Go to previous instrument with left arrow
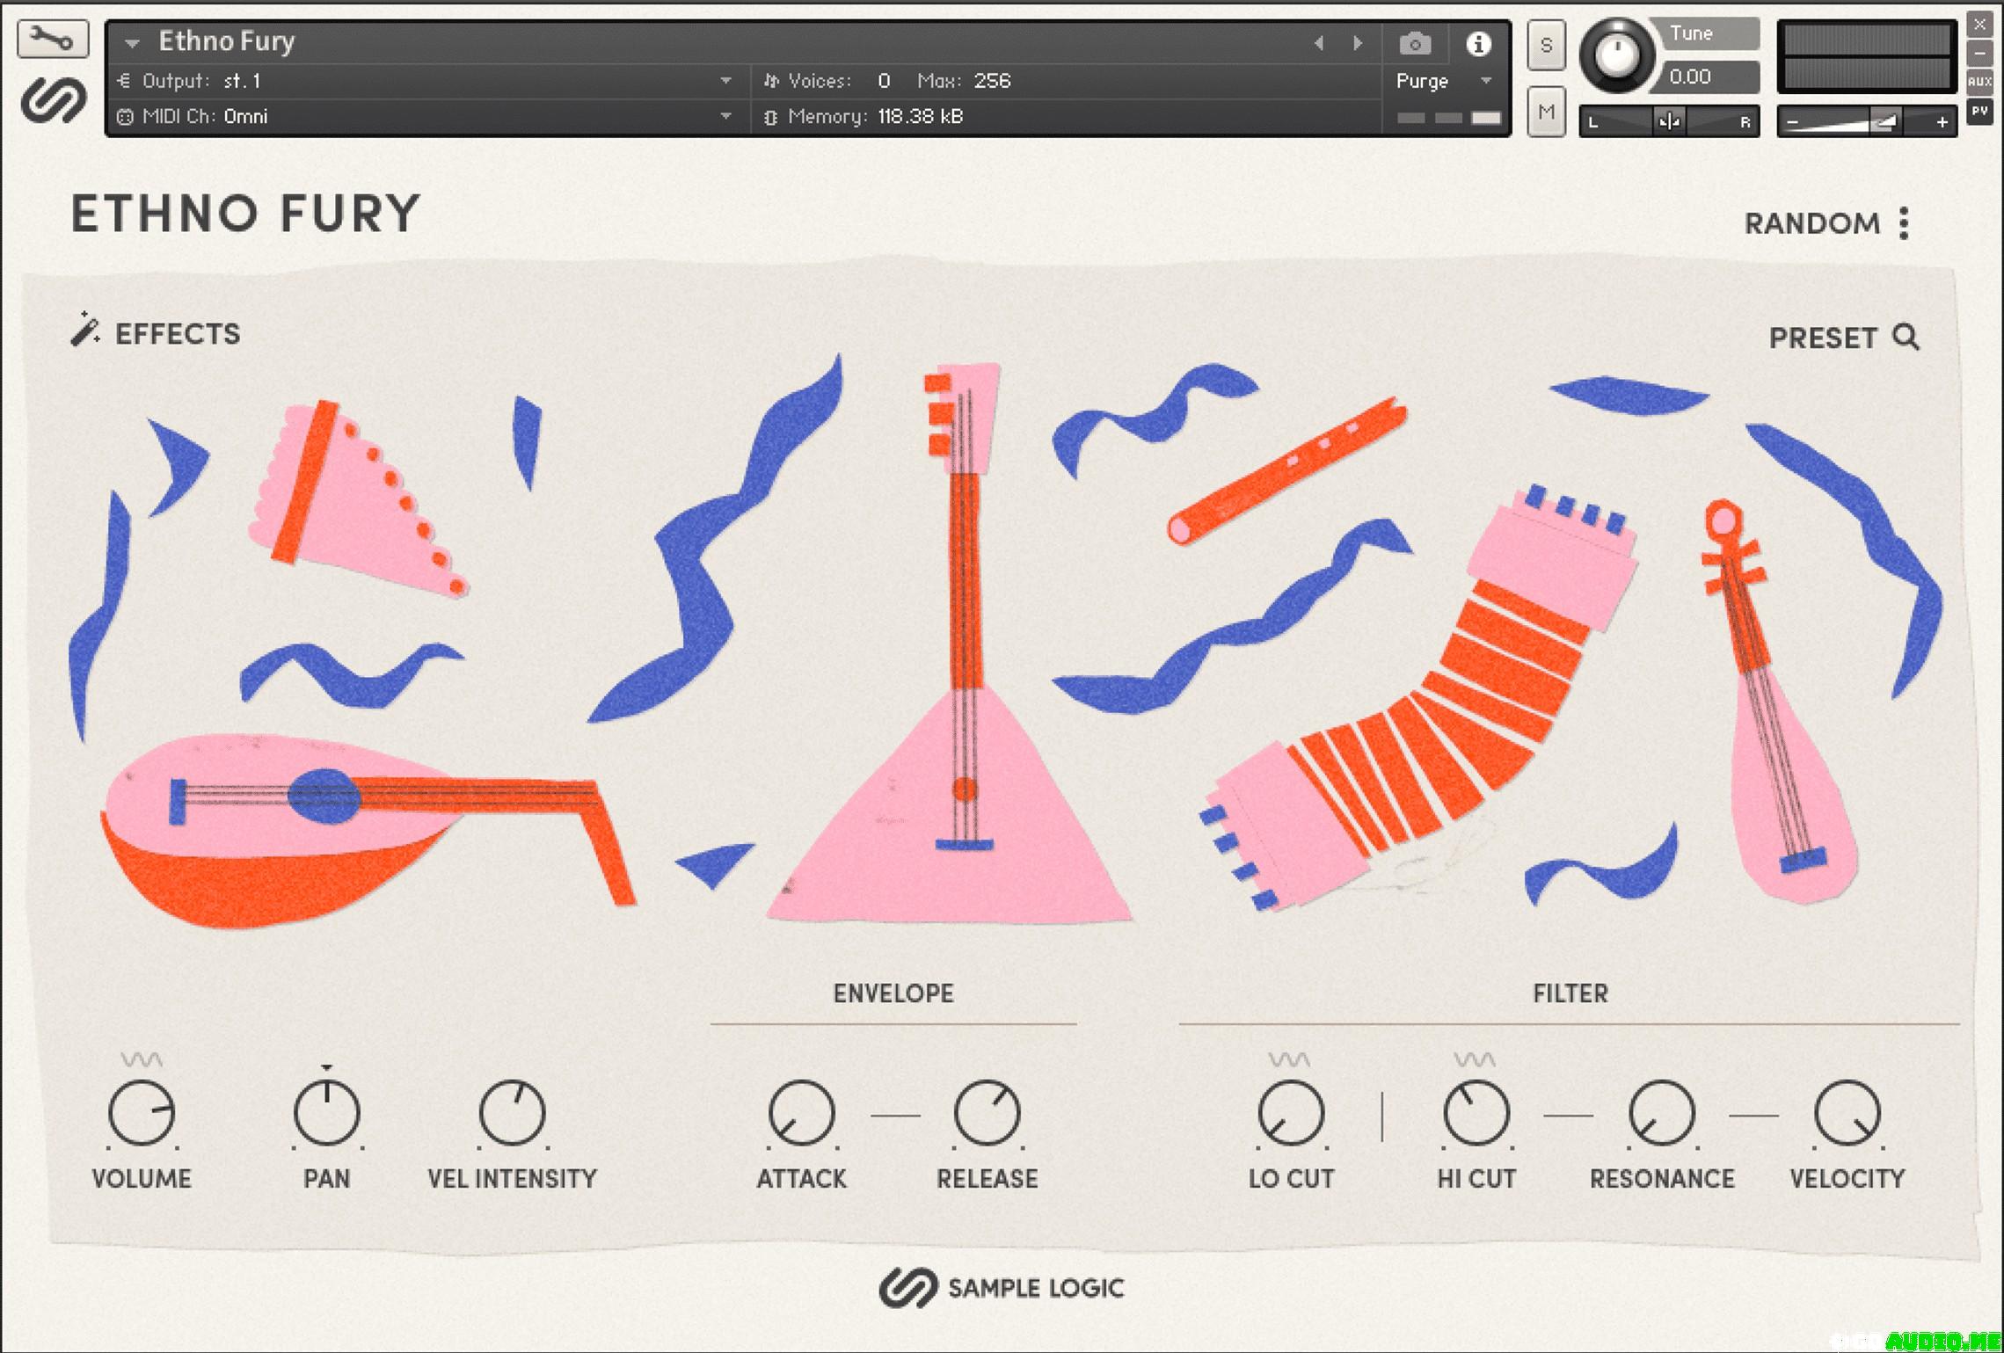The width and height of the screenshot is (2004, 1353). pos(1318,43)
